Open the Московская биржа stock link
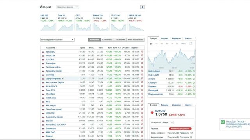250x140 pixels. click(55, 82)
